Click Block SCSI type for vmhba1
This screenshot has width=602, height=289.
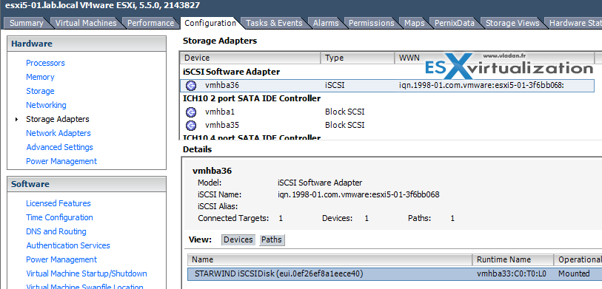(x=345, y=112)
